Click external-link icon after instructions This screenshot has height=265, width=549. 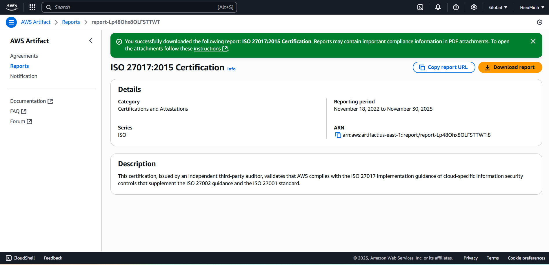tap(225, 49)
